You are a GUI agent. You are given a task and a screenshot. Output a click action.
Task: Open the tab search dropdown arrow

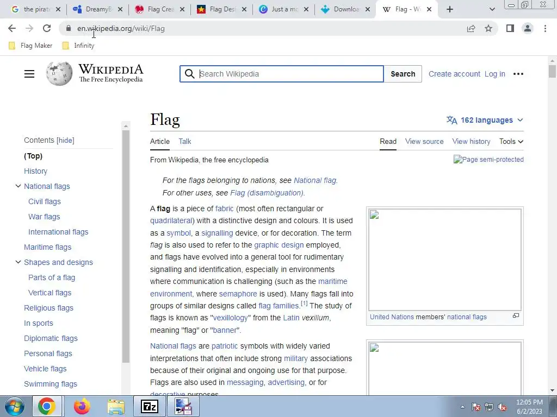492,9
